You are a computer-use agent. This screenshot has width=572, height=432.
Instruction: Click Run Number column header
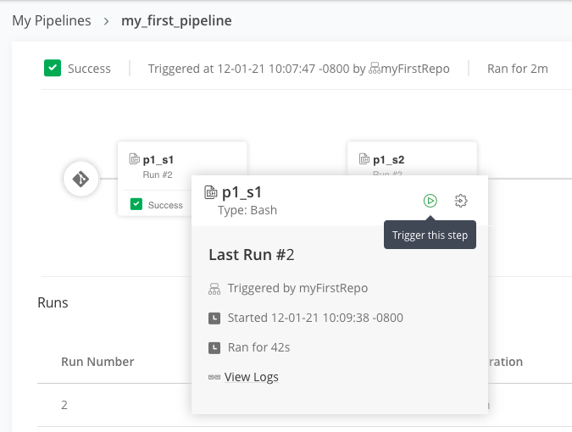[x=97, y=362]
